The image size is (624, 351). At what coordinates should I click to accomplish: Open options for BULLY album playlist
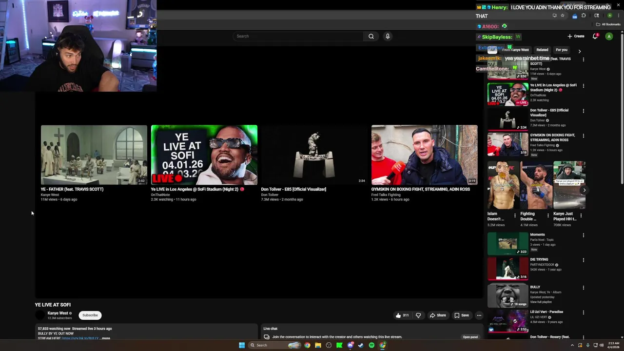pyautogui.click(x=583, y=288)
